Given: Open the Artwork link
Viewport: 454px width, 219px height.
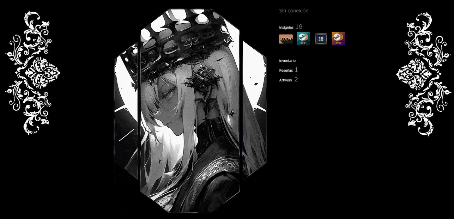Looking at the screenshot, I should tap(285, 80).
